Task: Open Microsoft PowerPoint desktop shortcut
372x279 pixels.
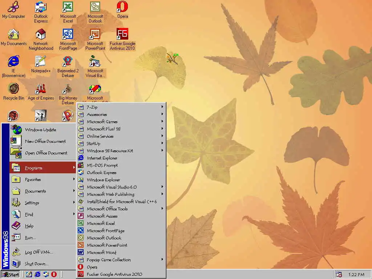Action: 95,40
